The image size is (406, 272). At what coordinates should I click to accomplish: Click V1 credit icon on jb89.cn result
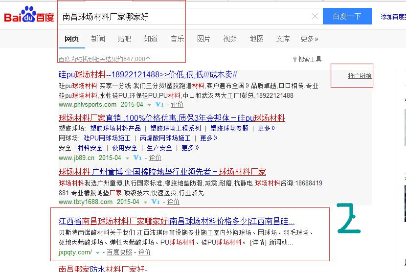coord(137,158)
